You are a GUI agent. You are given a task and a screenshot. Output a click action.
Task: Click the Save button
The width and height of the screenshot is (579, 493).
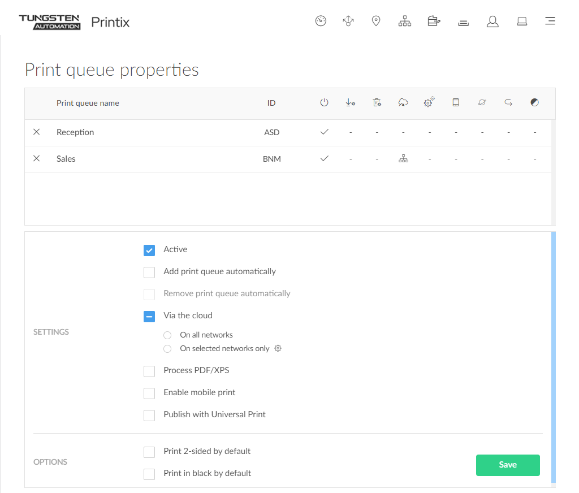[x=507, y=465]
